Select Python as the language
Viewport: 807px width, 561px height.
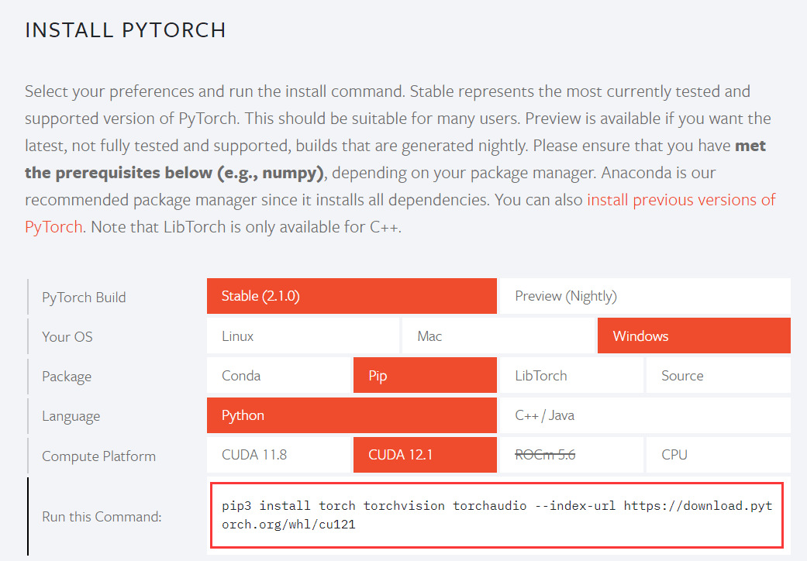click(351, 415)
